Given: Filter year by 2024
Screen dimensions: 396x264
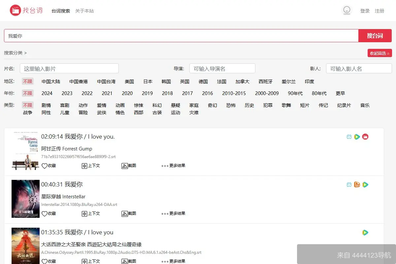Looking at the screenshot, I should pos(47,93).
